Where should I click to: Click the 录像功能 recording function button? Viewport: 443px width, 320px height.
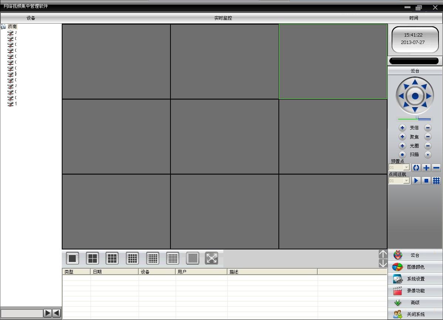pyautogui.click(x=415, y=291)
